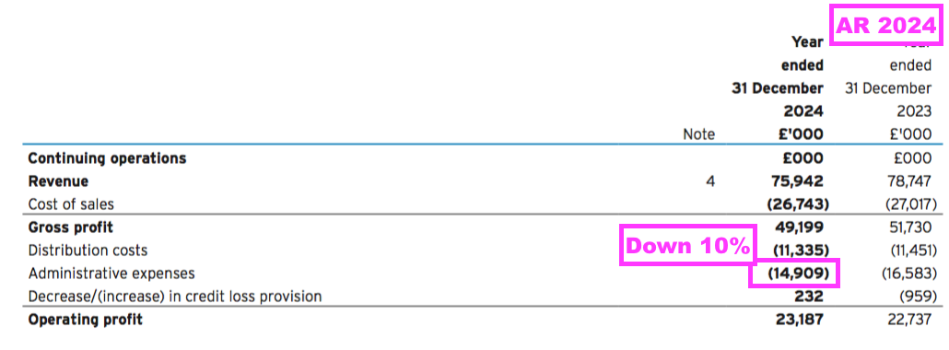Click the 2024 Revenue value 75,942
949x350 pixels.
point(796,181)
